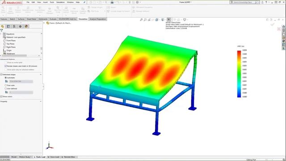Image resolution: width=286 pixels, height=161 pixels.
Task: Open the DisplayManager sphere tab icon
Action: tap(26, 26)
